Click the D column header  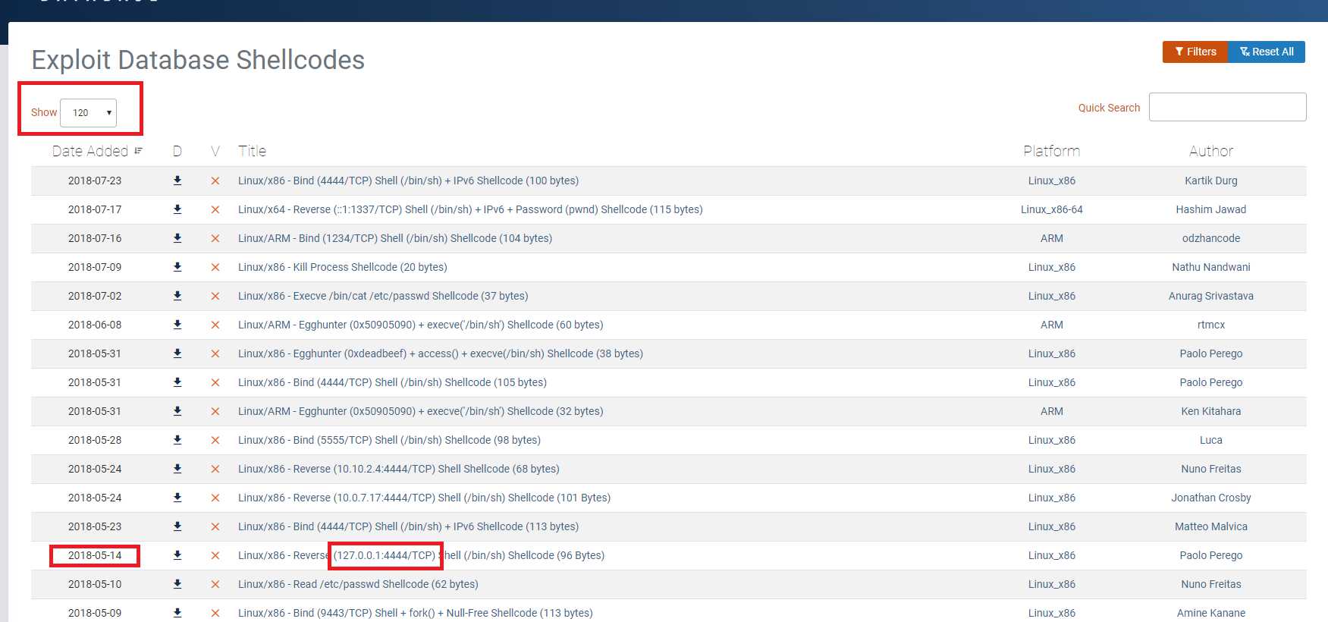pos(177,151)
